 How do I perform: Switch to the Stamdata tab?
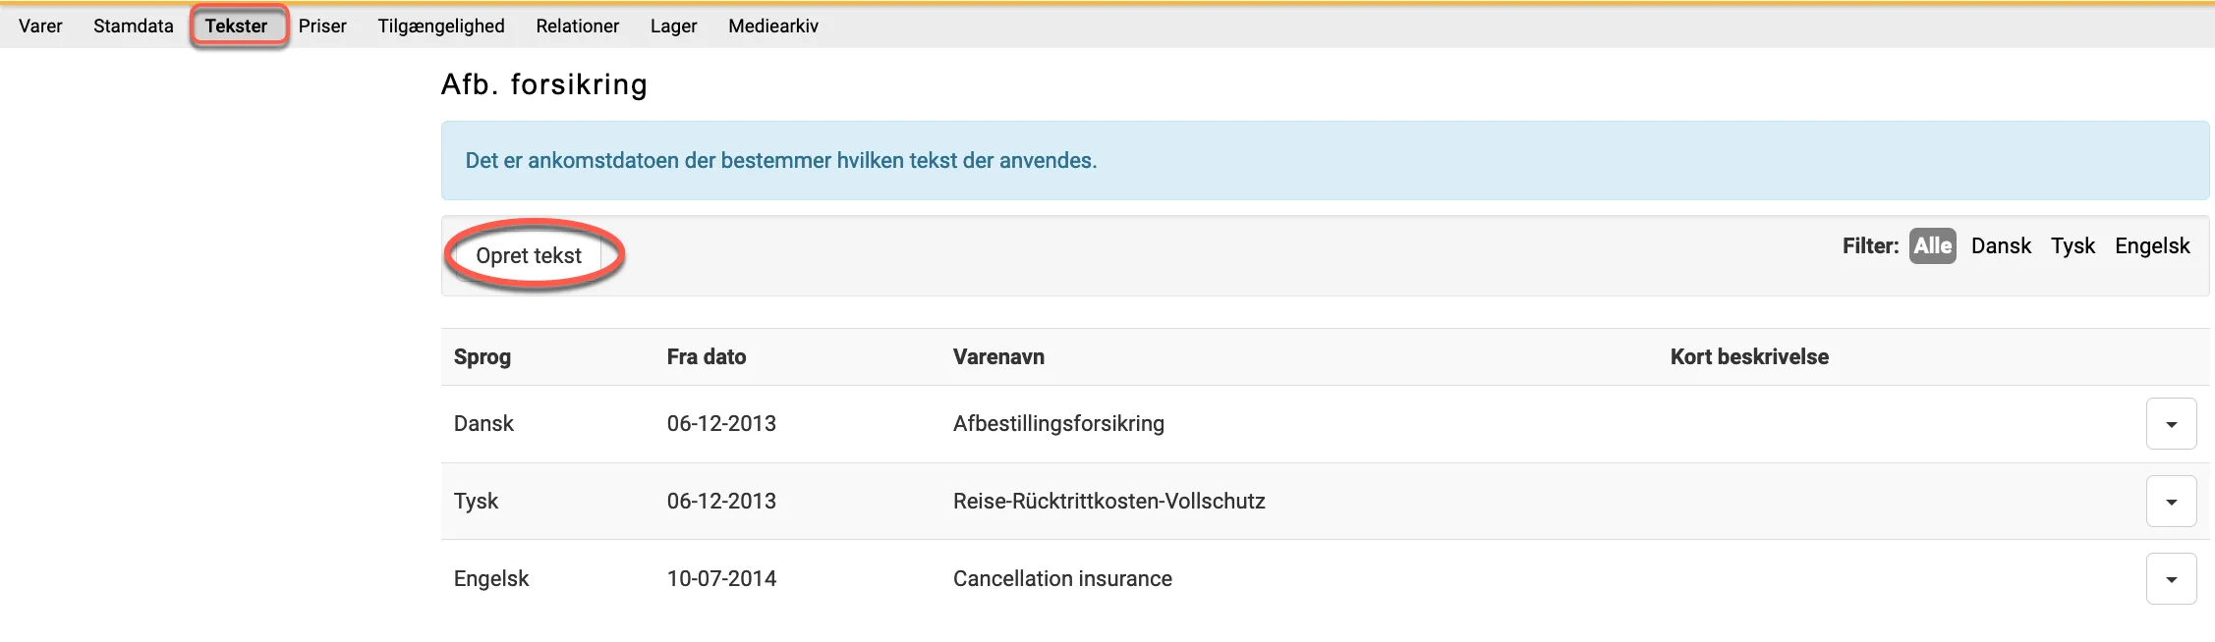pos(133,27)
